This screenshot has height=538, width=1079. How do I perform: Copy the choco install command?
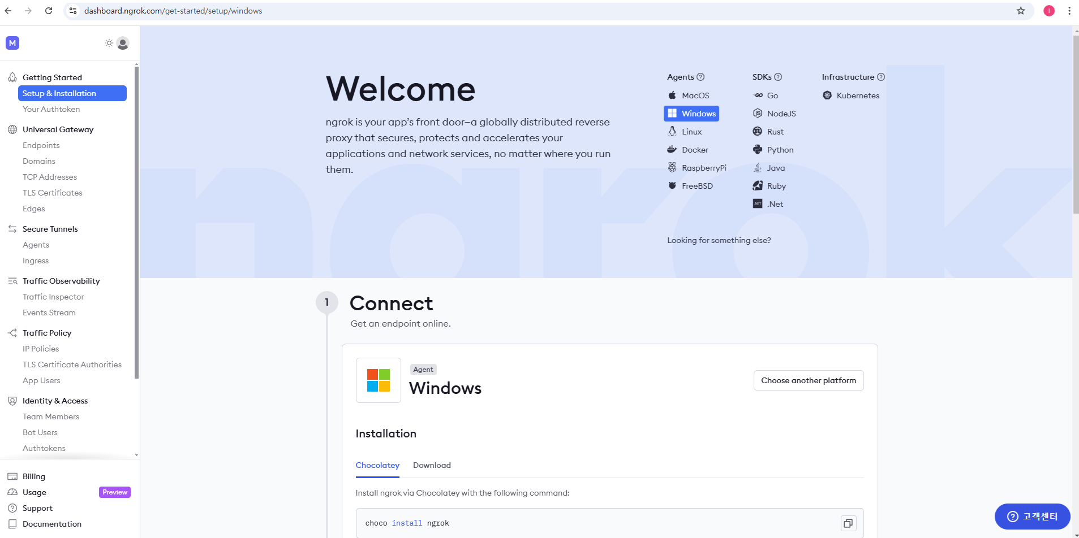point(848,523)
